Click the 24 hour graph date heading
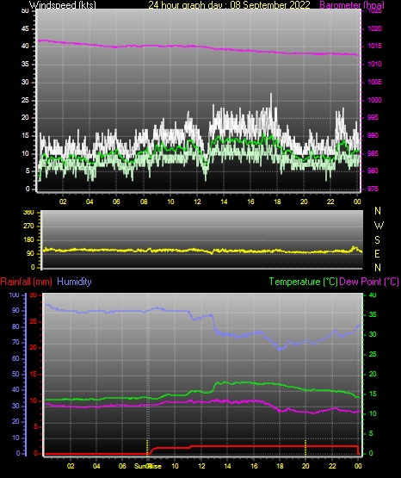The image size is (401, 478). [229, 5]
